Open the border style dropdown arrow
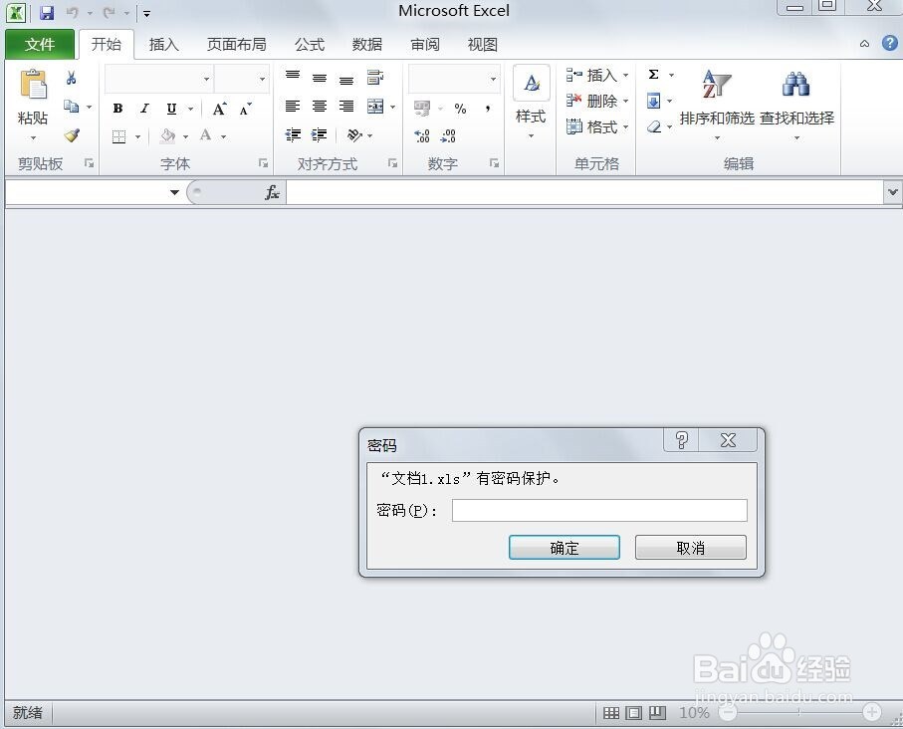The image size is (903, 729). pos(137,136)
